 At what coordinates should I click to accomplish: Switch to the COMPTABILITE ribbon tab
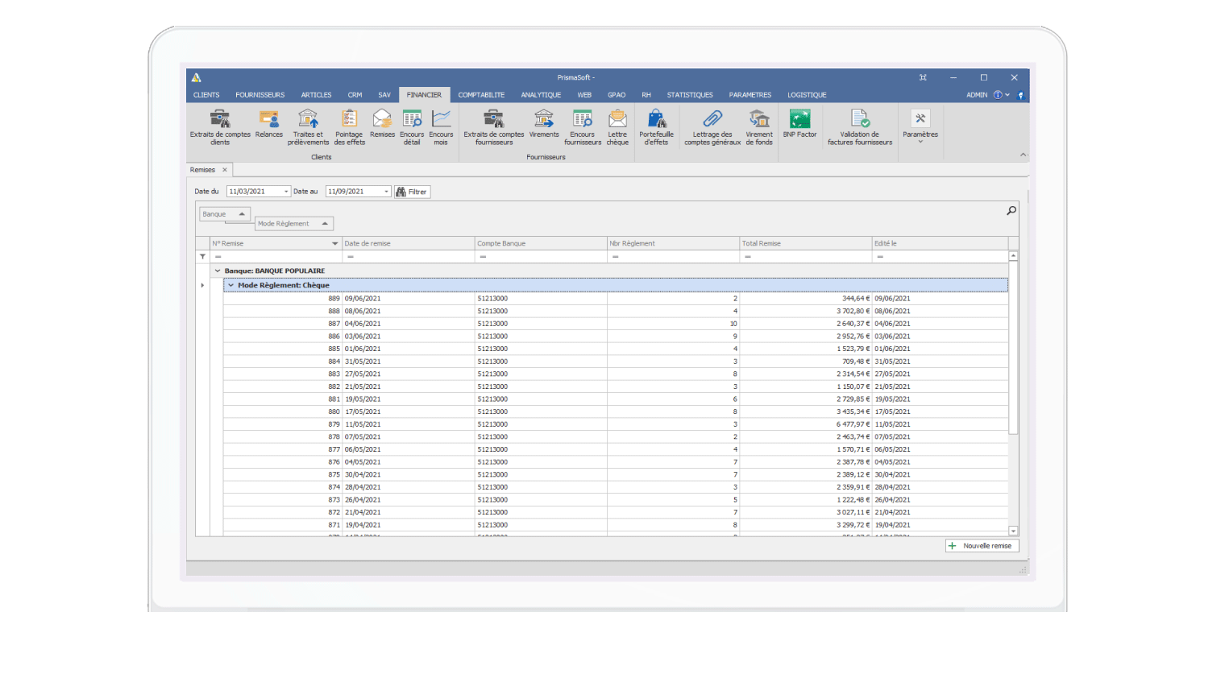pos(481,95)
